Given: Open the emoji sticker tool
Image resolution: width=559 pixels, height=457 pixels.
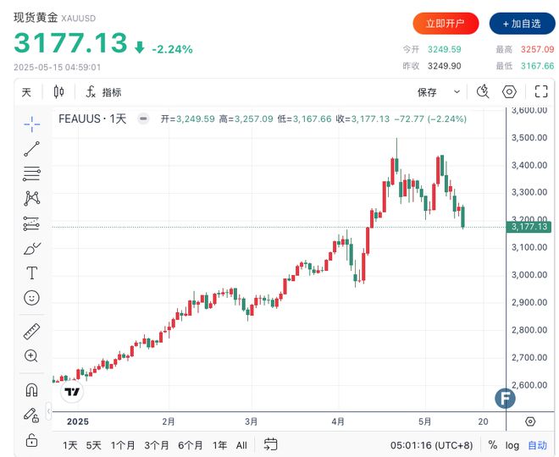Looking at the screenshot, I should (x=31, y=297).
